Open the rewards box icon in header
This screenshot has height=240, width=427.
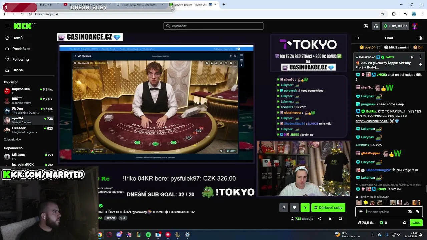point(376,26)
